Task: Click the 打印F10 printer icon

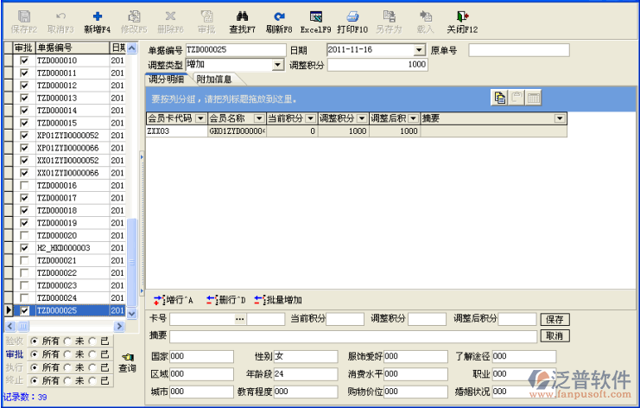Action: click(352, 16)
